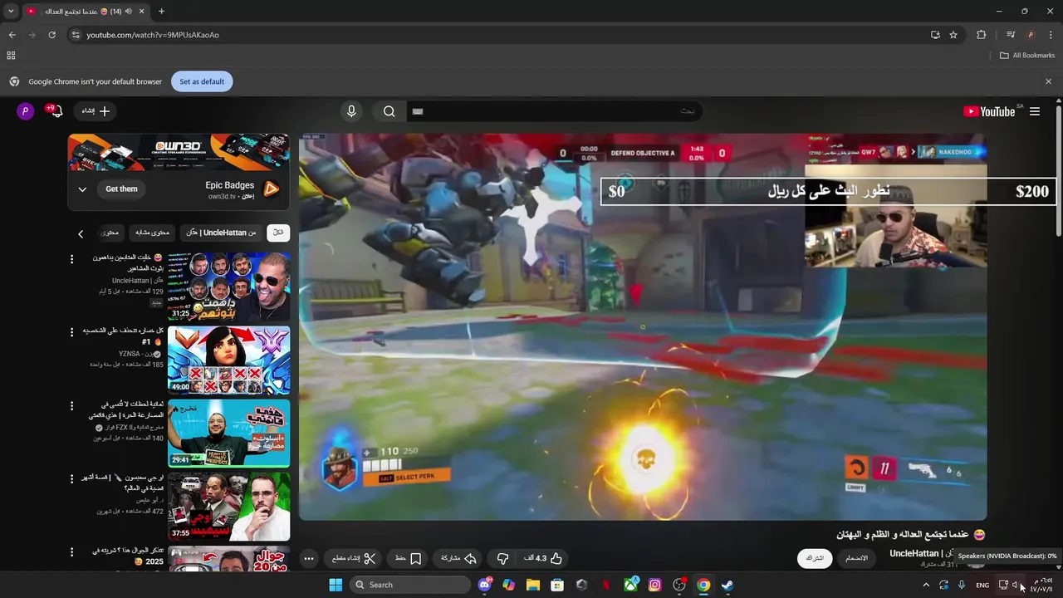
Task: Dislike the video with thumbs down
Action: (502, 558)
